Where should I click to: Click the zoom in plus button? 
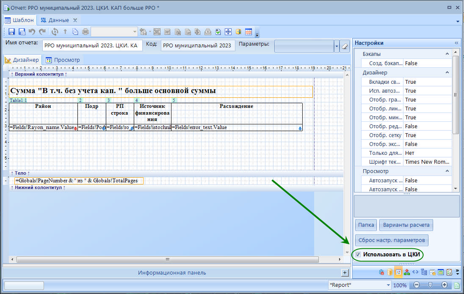[445, 285]
